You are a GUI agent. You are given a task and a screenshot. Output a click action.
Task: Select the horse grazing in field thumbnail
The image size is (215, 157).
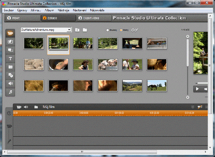(x=157, y=86)
